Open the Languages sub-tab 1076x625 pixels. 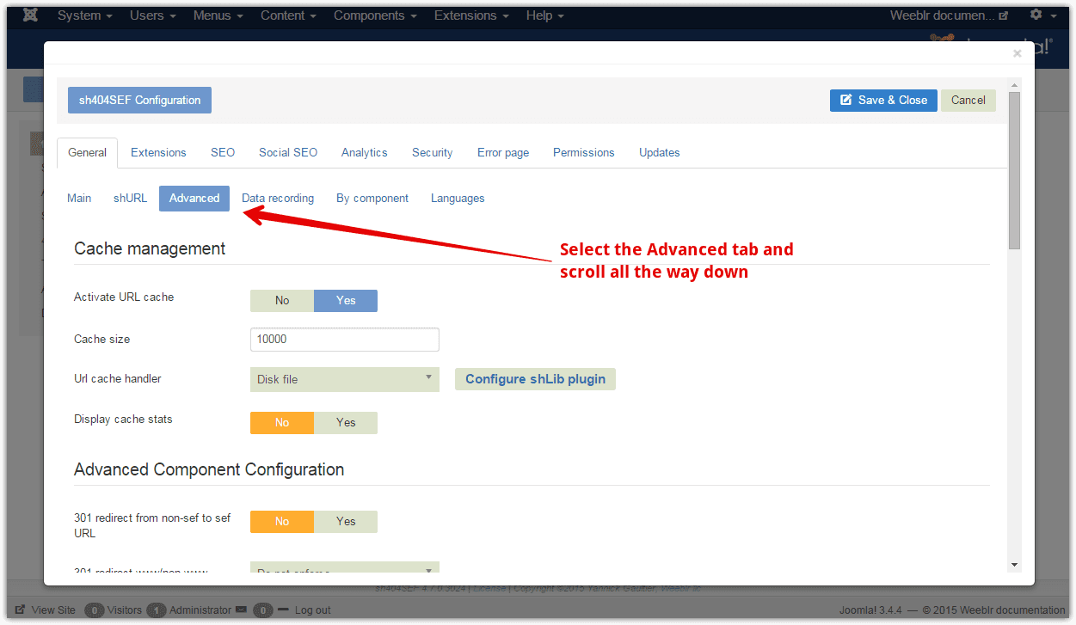(x=458, y=198)
